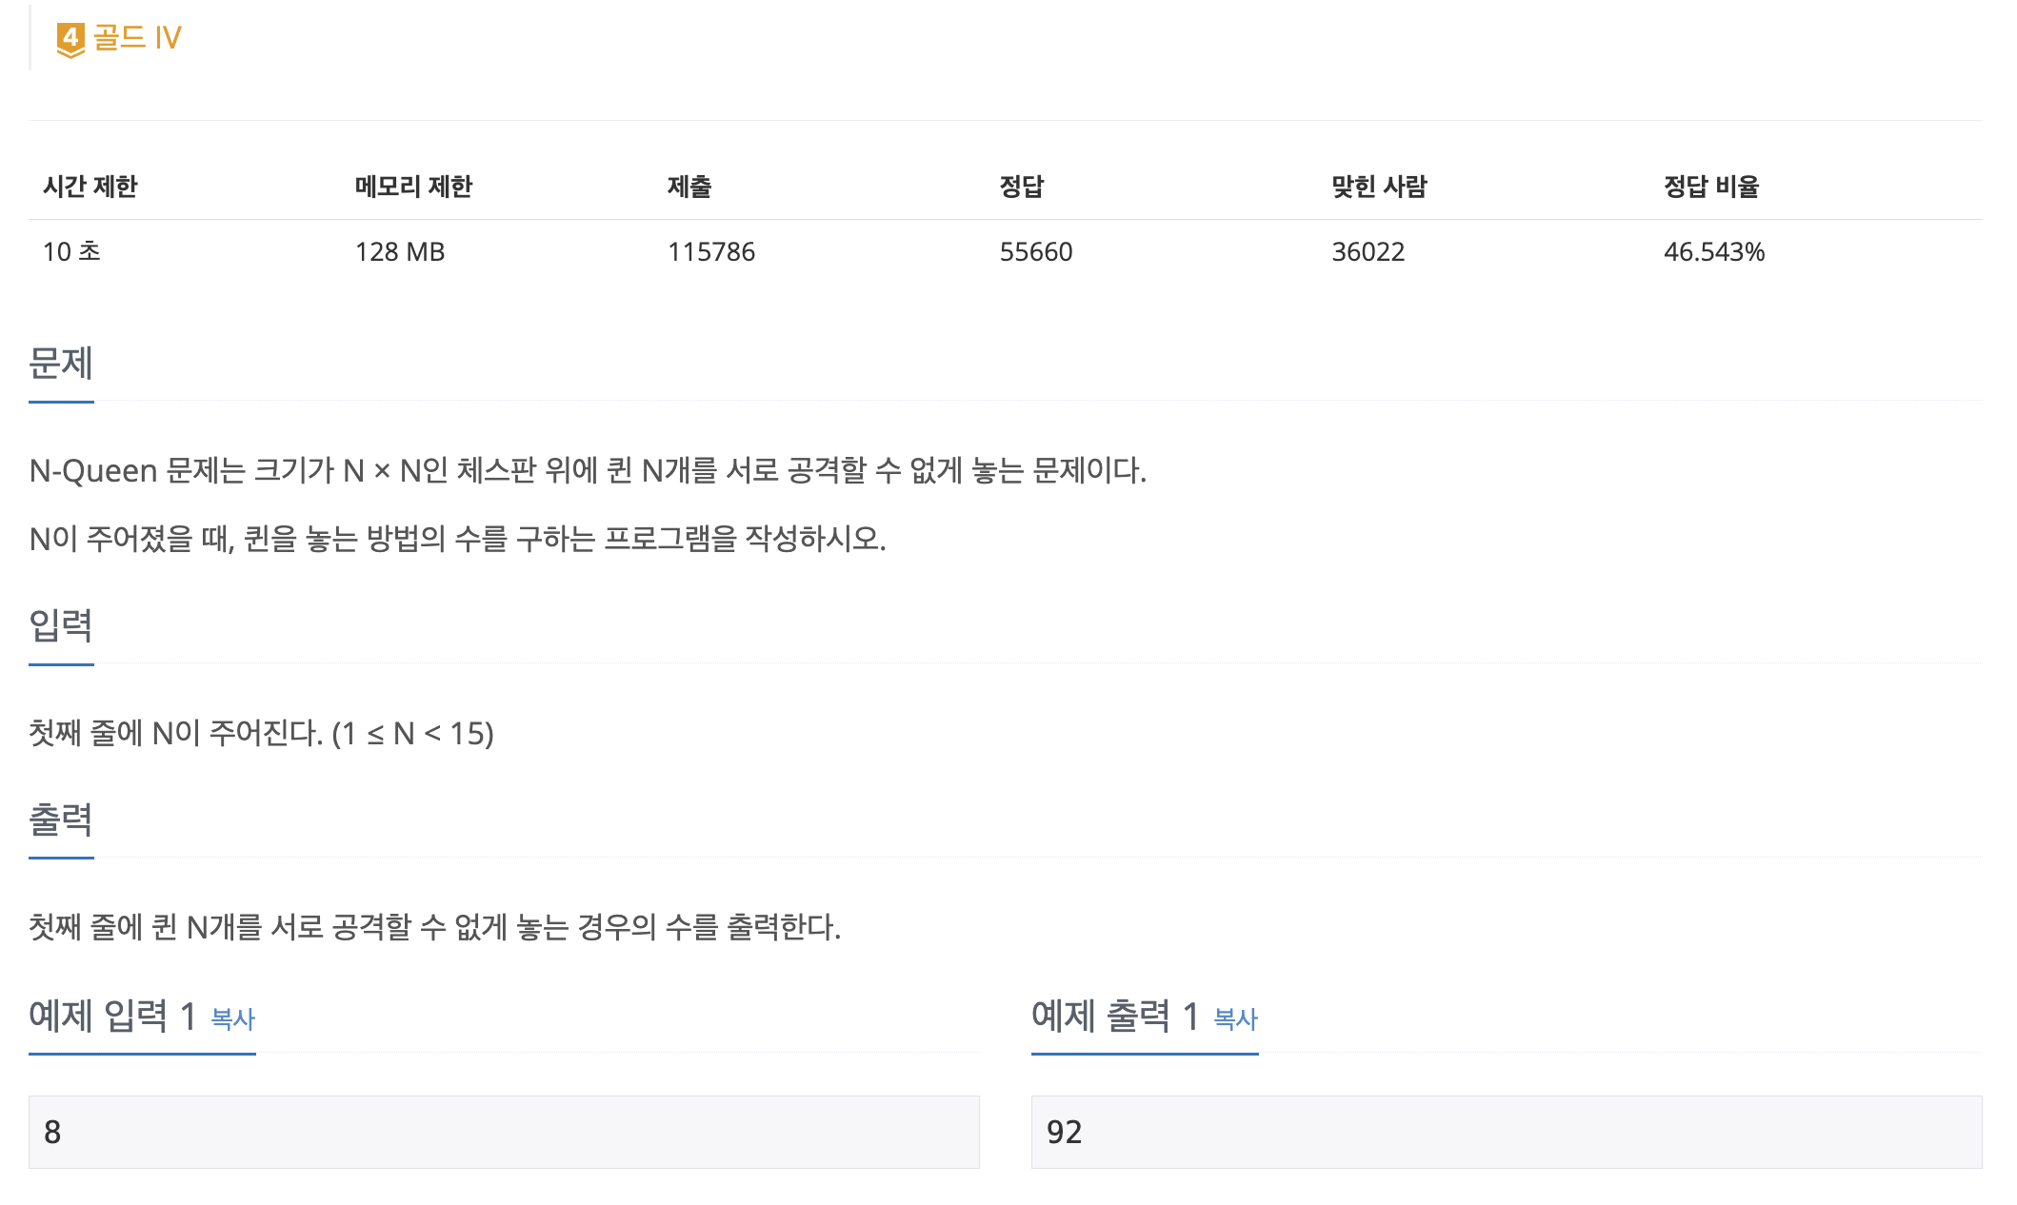Click the 입력 section heading
The image size is (2017, 1205).
pyautogui.click(x=61, y=625)
